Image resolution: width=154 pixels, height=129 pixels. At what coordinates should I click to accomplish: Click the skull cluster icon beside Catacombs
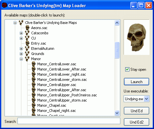[x=27, y=33]
